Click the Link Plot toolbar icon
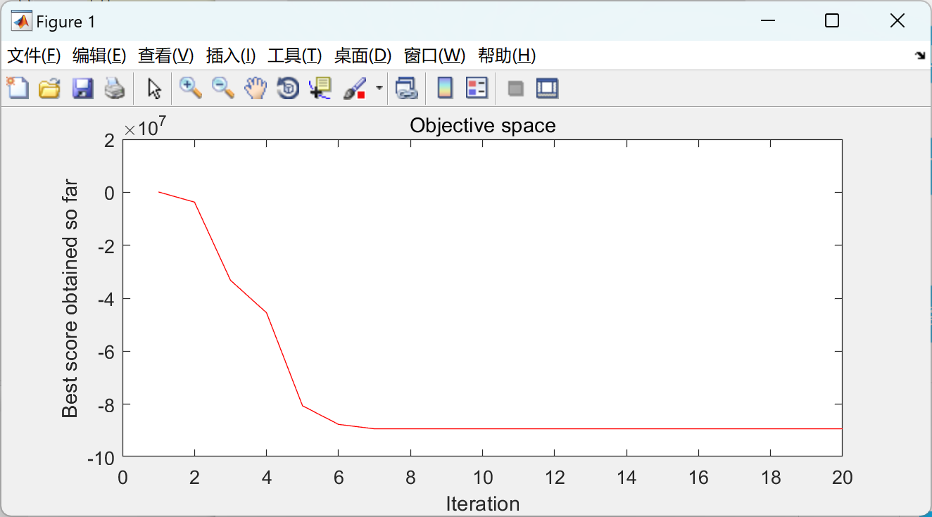The image size is (932, 517). click(x=406, y=88)
